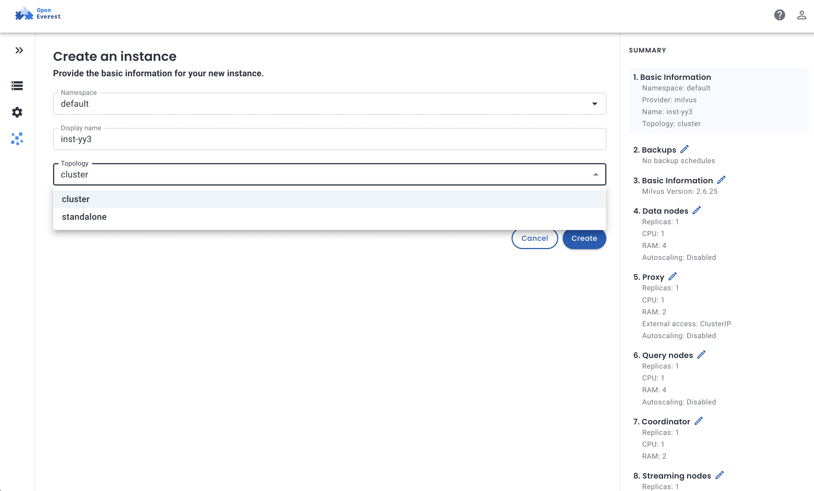Select the cluster topology option
The width and height of the screenshot is (814, 491).
coord(329,199)
